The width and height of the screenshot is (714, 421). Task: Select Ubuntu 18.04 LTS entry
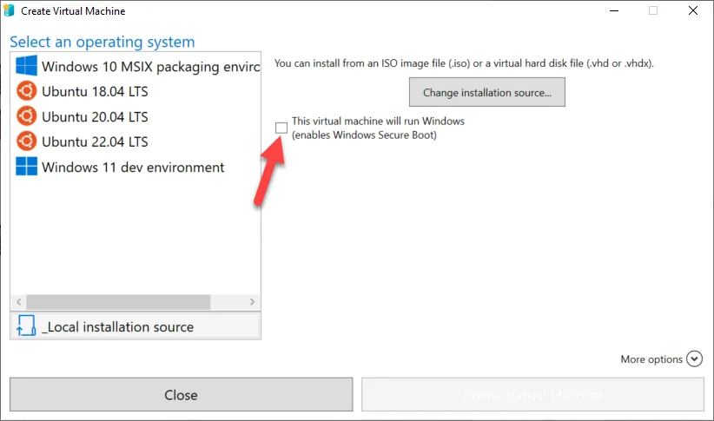[x=136, y=91]
